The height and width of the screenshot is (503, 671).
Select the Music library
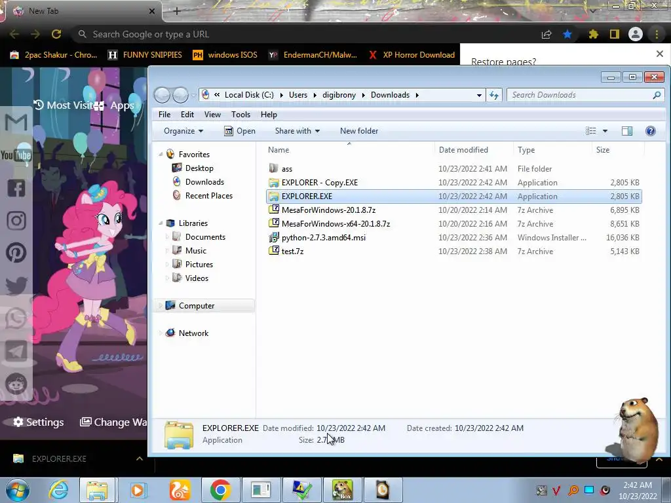click(x=189, y=251)
